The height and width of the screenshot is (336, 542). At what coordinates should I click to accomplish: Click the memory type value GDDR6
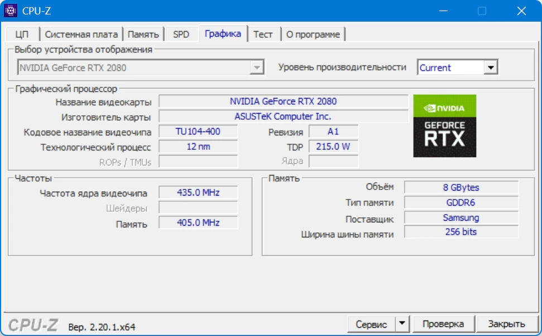(x=461, y=203)
